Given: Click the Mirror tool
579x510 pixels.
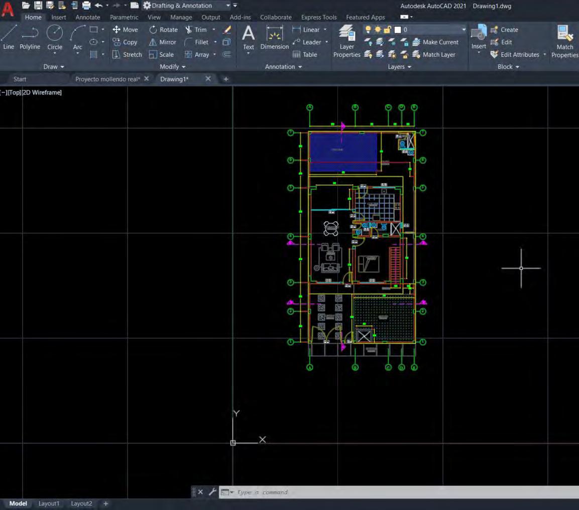Looking at the screenshot, I should tap(162, 42).
